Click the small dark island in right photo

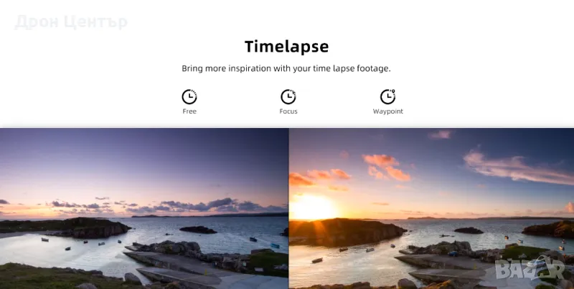click(469, 230)
